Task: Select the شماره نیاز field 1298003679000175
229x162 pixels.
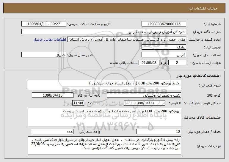Action: tap(164, 24)
